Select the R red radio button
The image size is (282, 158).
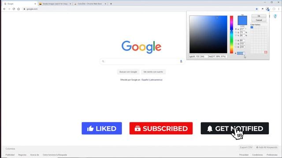(x=236, y=40)
